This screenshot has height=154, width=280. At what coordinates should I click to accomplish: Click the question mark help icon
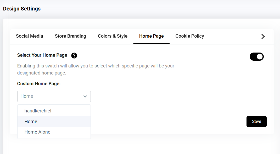74,55
